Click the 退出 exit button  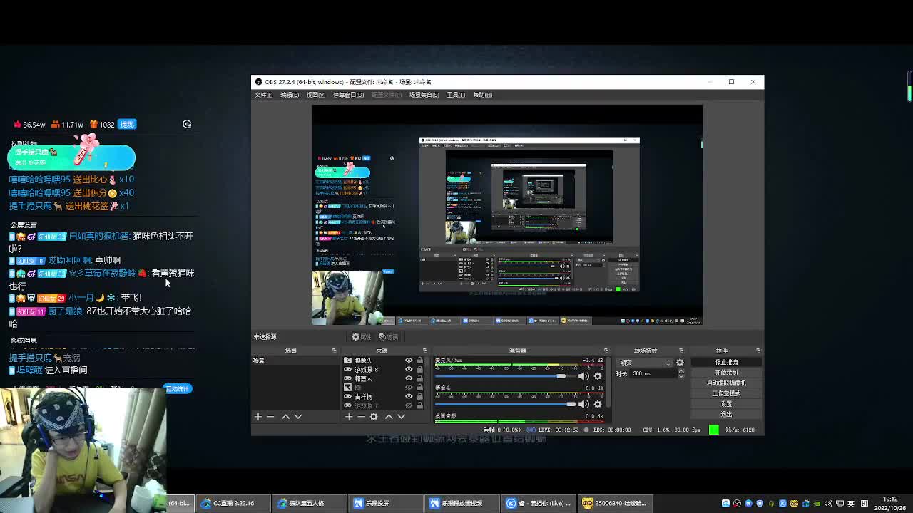click(726, 414)
